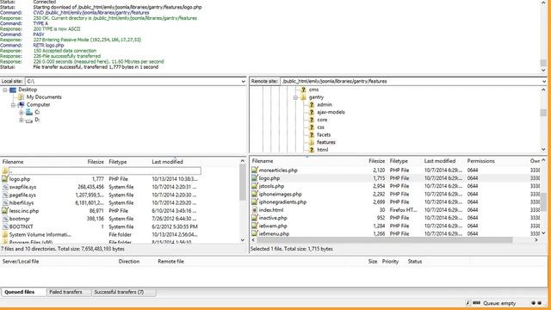Select the html folder icon
The width and height of the screenshot is (551, 310).
(x=312, y=150)
